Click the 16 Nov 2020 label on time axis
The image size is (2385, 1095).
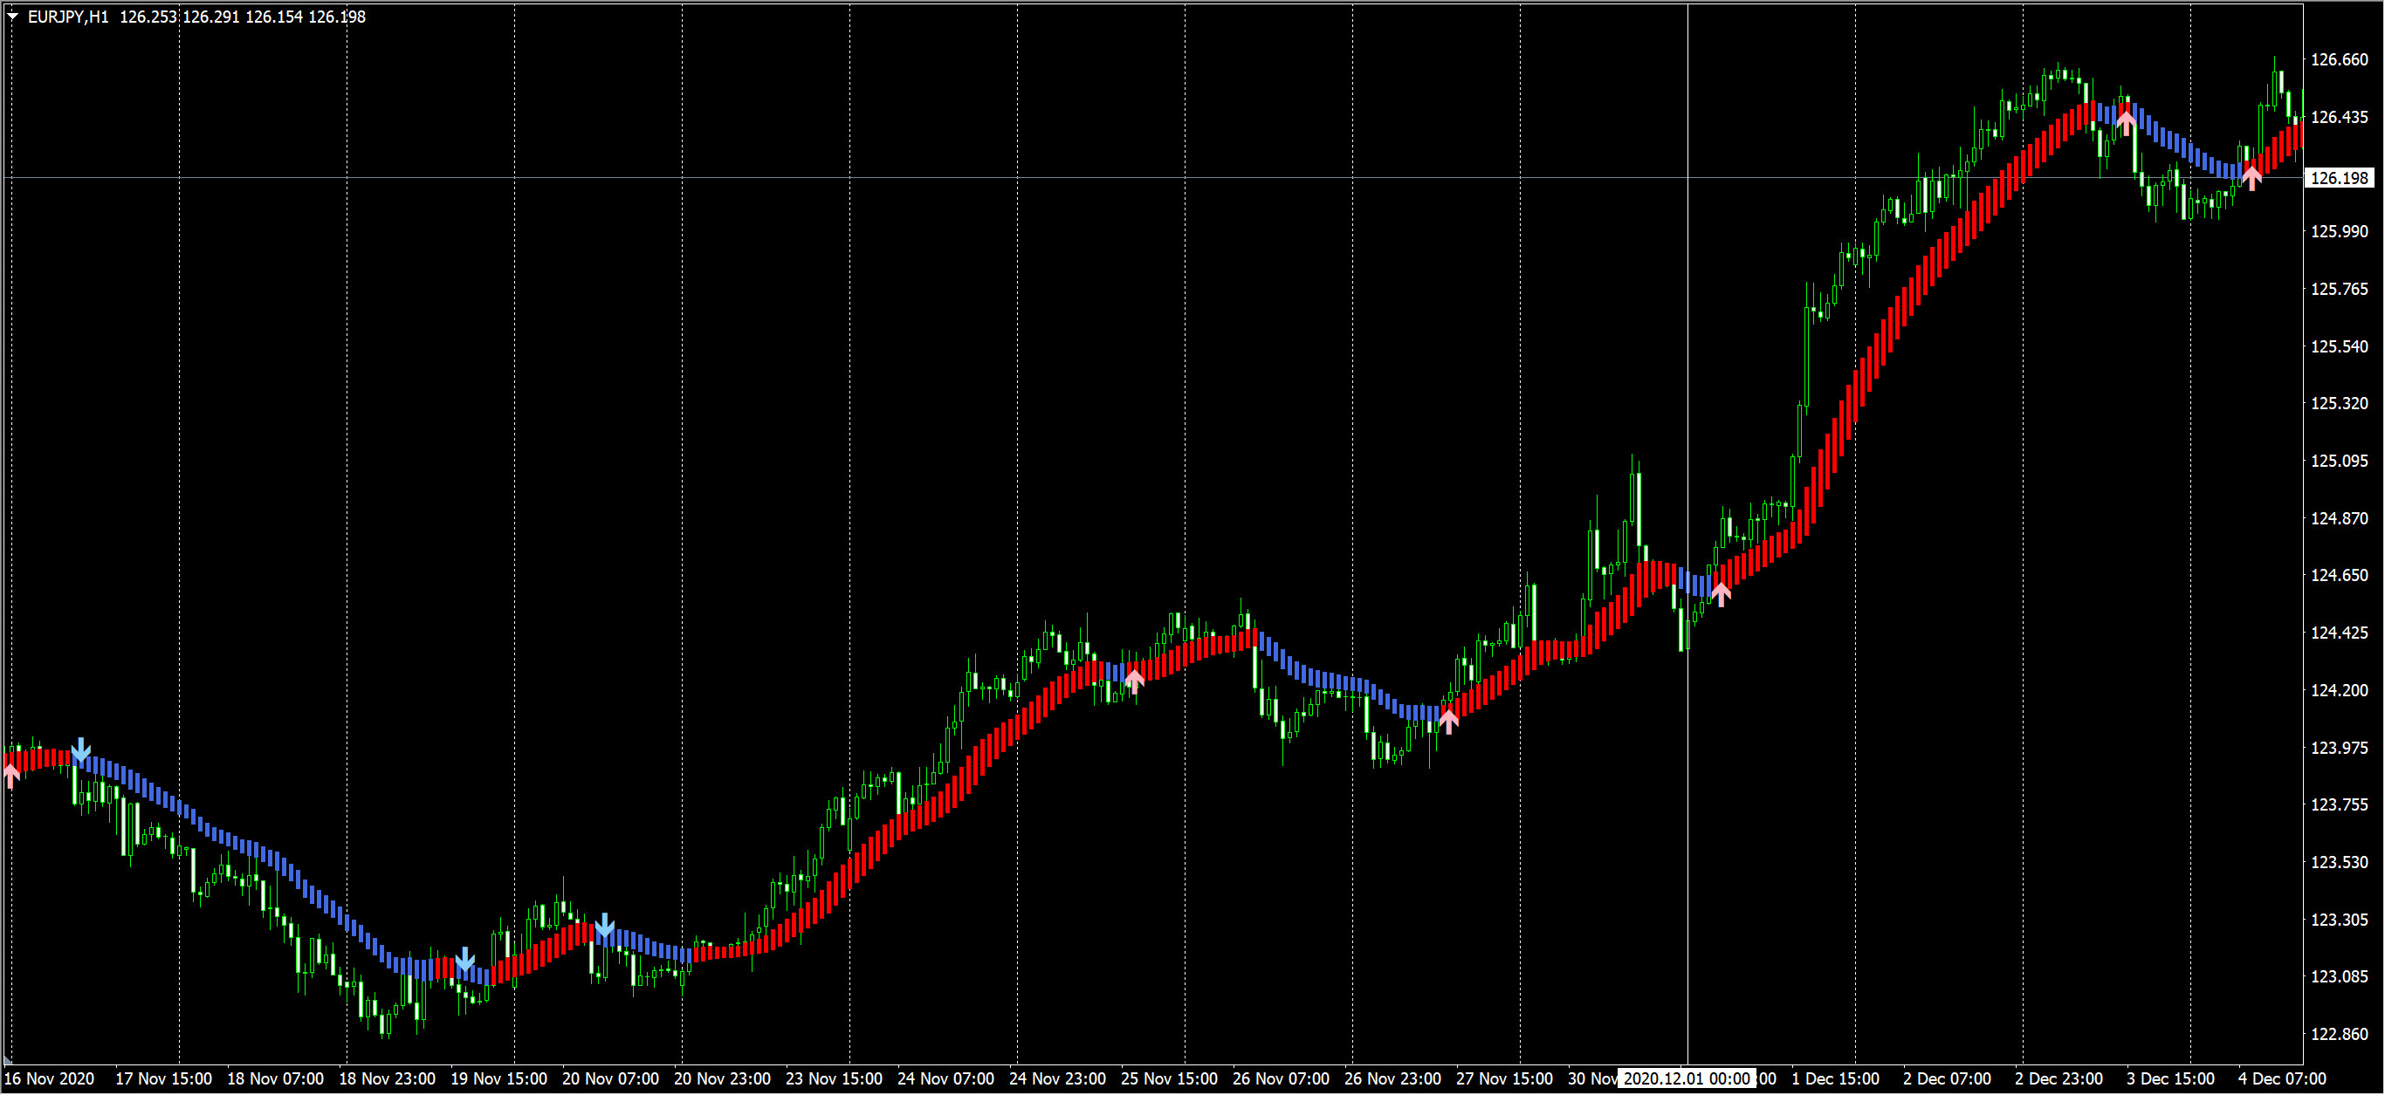49,1079
